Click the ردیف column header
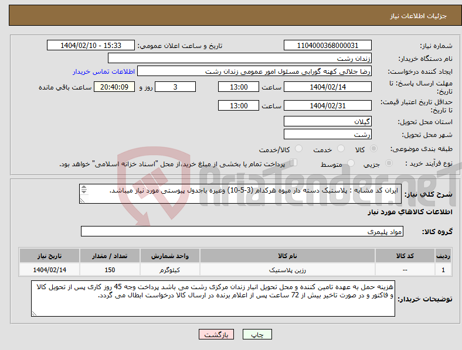The image size is (462, 350). click(443, 256)
